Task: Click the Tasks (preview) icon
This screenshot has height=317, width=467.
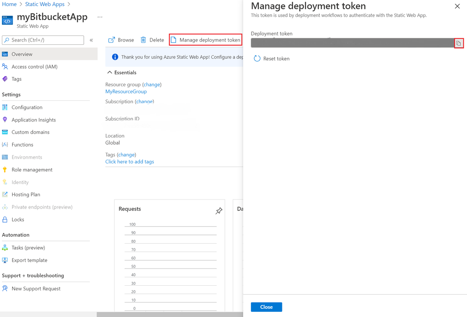Action: (5, 248)
